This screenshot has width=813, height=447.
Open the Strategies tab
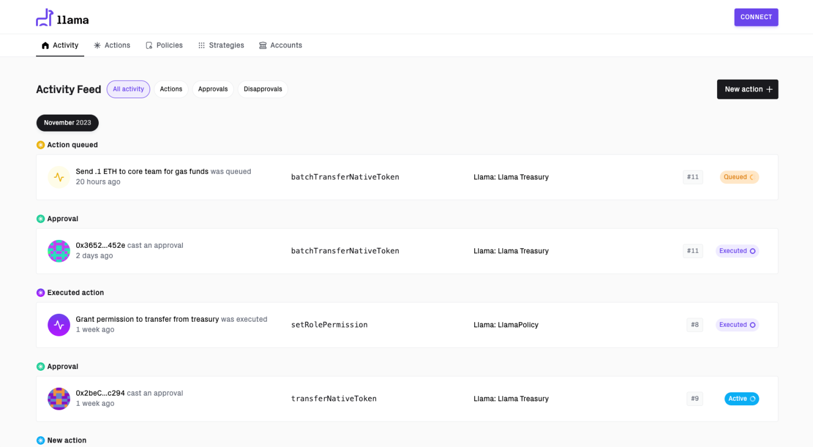[221, 45]
